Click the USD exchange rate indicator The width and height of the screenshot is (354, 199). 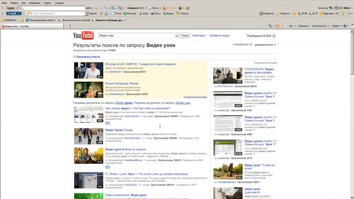(342, 8)
